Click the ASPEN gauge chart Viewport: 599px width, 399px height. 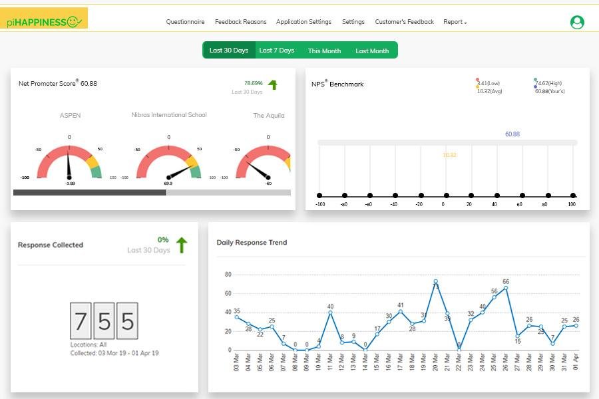(x=69, y=160)
